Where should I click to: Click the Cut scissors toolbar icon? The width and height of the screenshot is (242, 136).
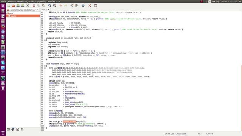[x=34, y=6]
